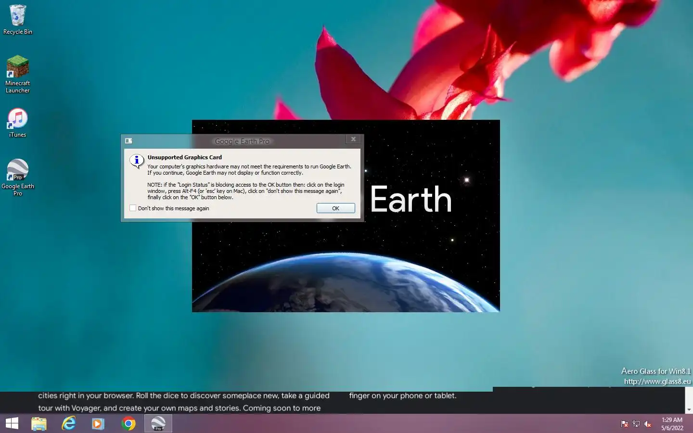
Task: Click OK in the Unsupported Graphics Card dialog
Action: click(335, 208)
